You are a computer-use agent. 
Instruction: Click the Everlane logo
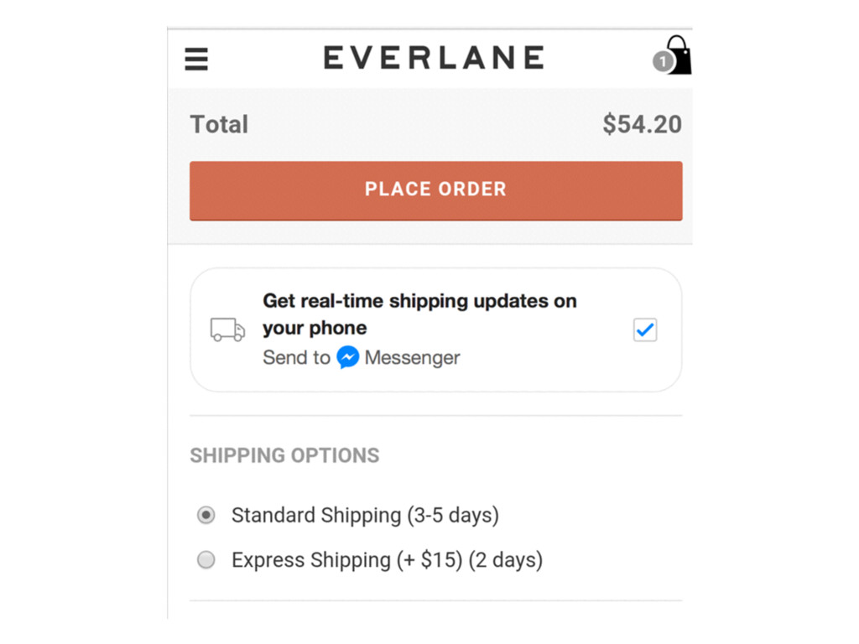[434, 58]
